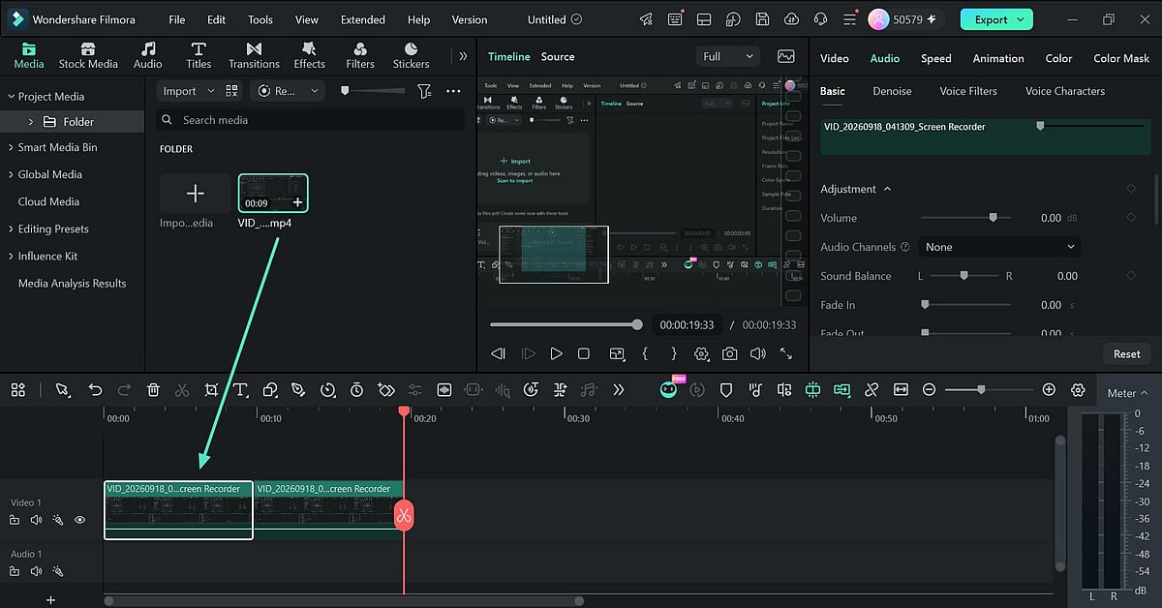Open the speed tool icon

point(327,389)
